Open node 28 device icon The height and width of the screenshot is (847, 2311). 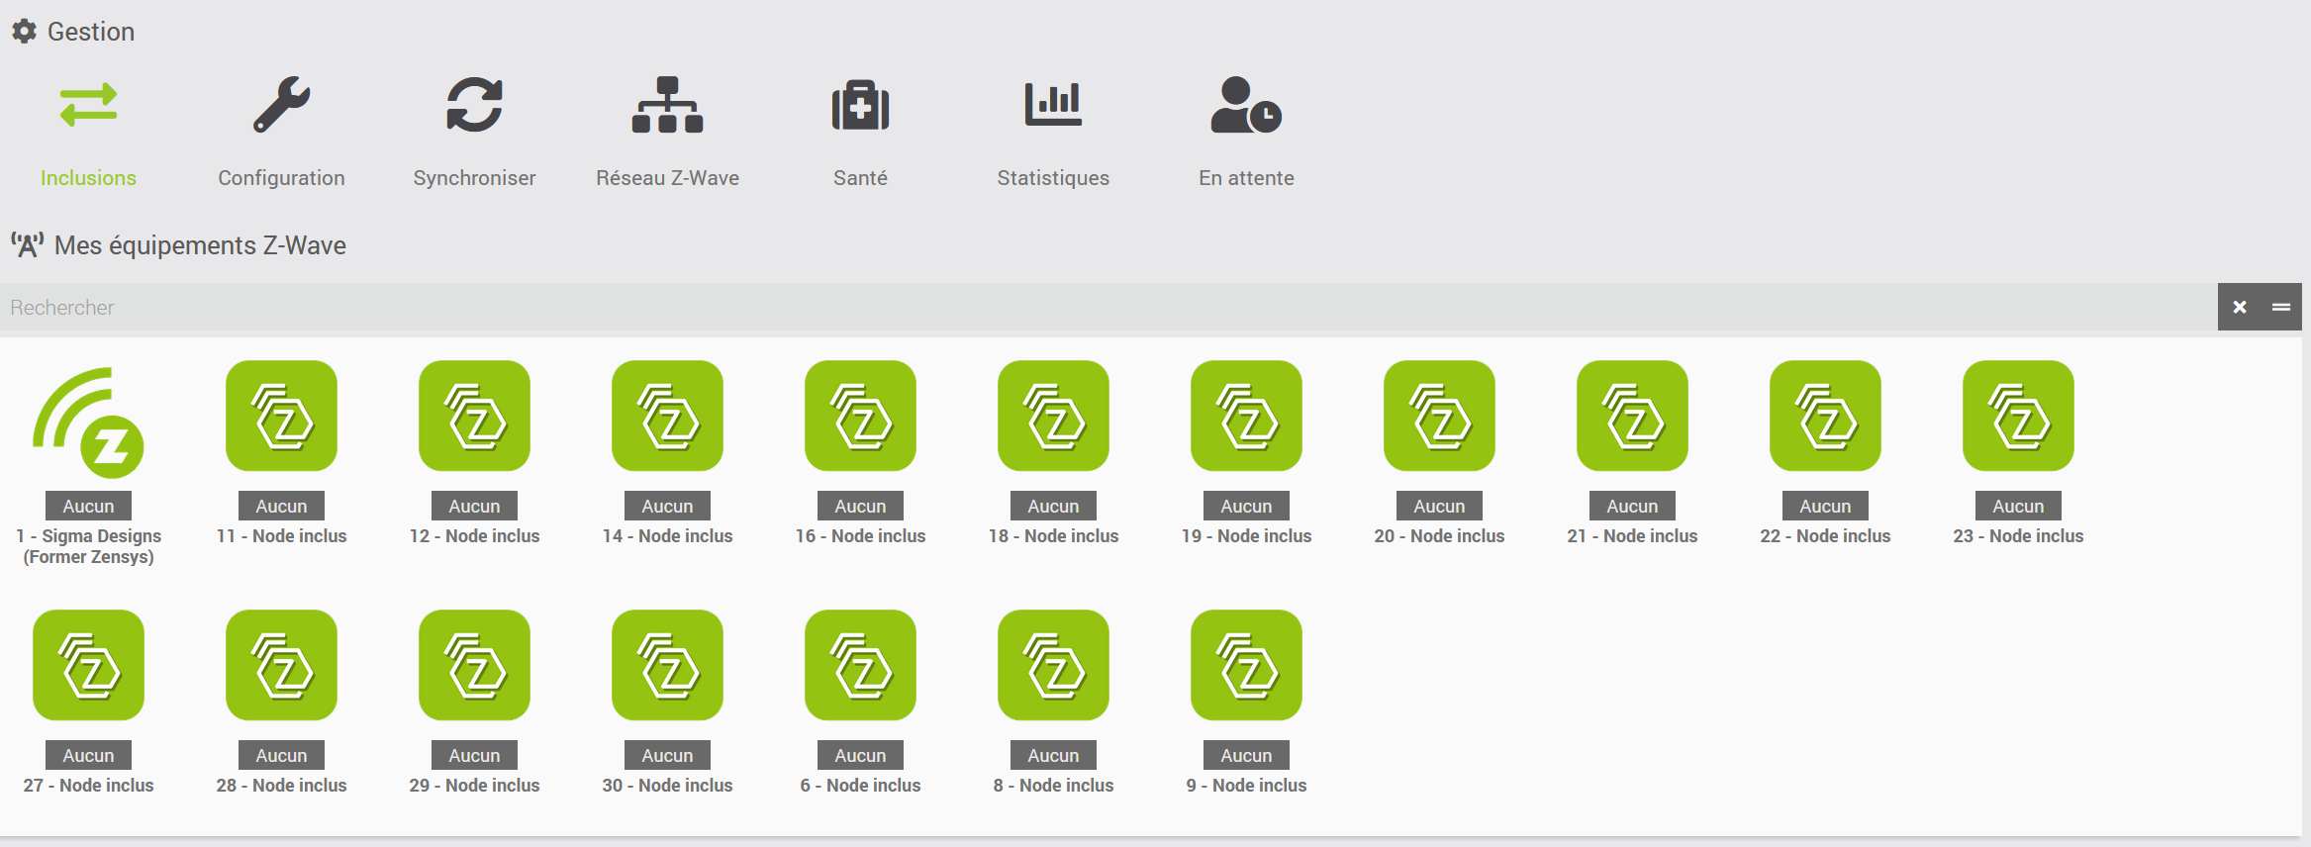[281, 665]
